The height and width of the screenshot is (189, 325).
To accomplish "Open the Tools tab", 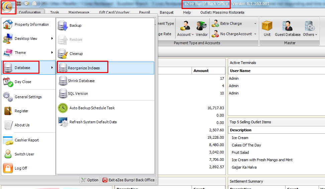I will pyautogui.click(x=55, y=12).
